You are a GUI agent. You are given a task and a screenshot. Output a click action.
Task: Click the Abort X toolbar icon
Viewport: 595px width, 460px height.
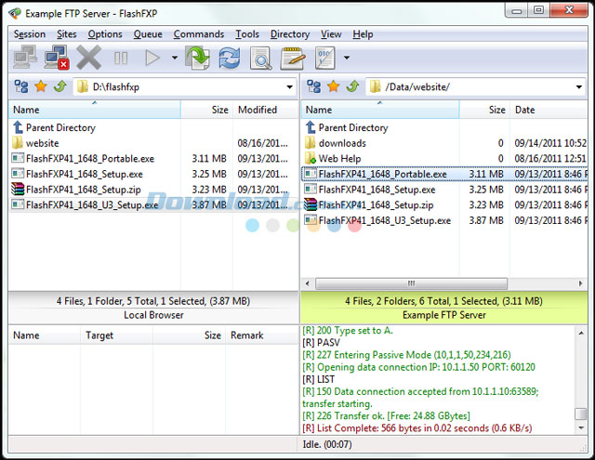[88, 59]
